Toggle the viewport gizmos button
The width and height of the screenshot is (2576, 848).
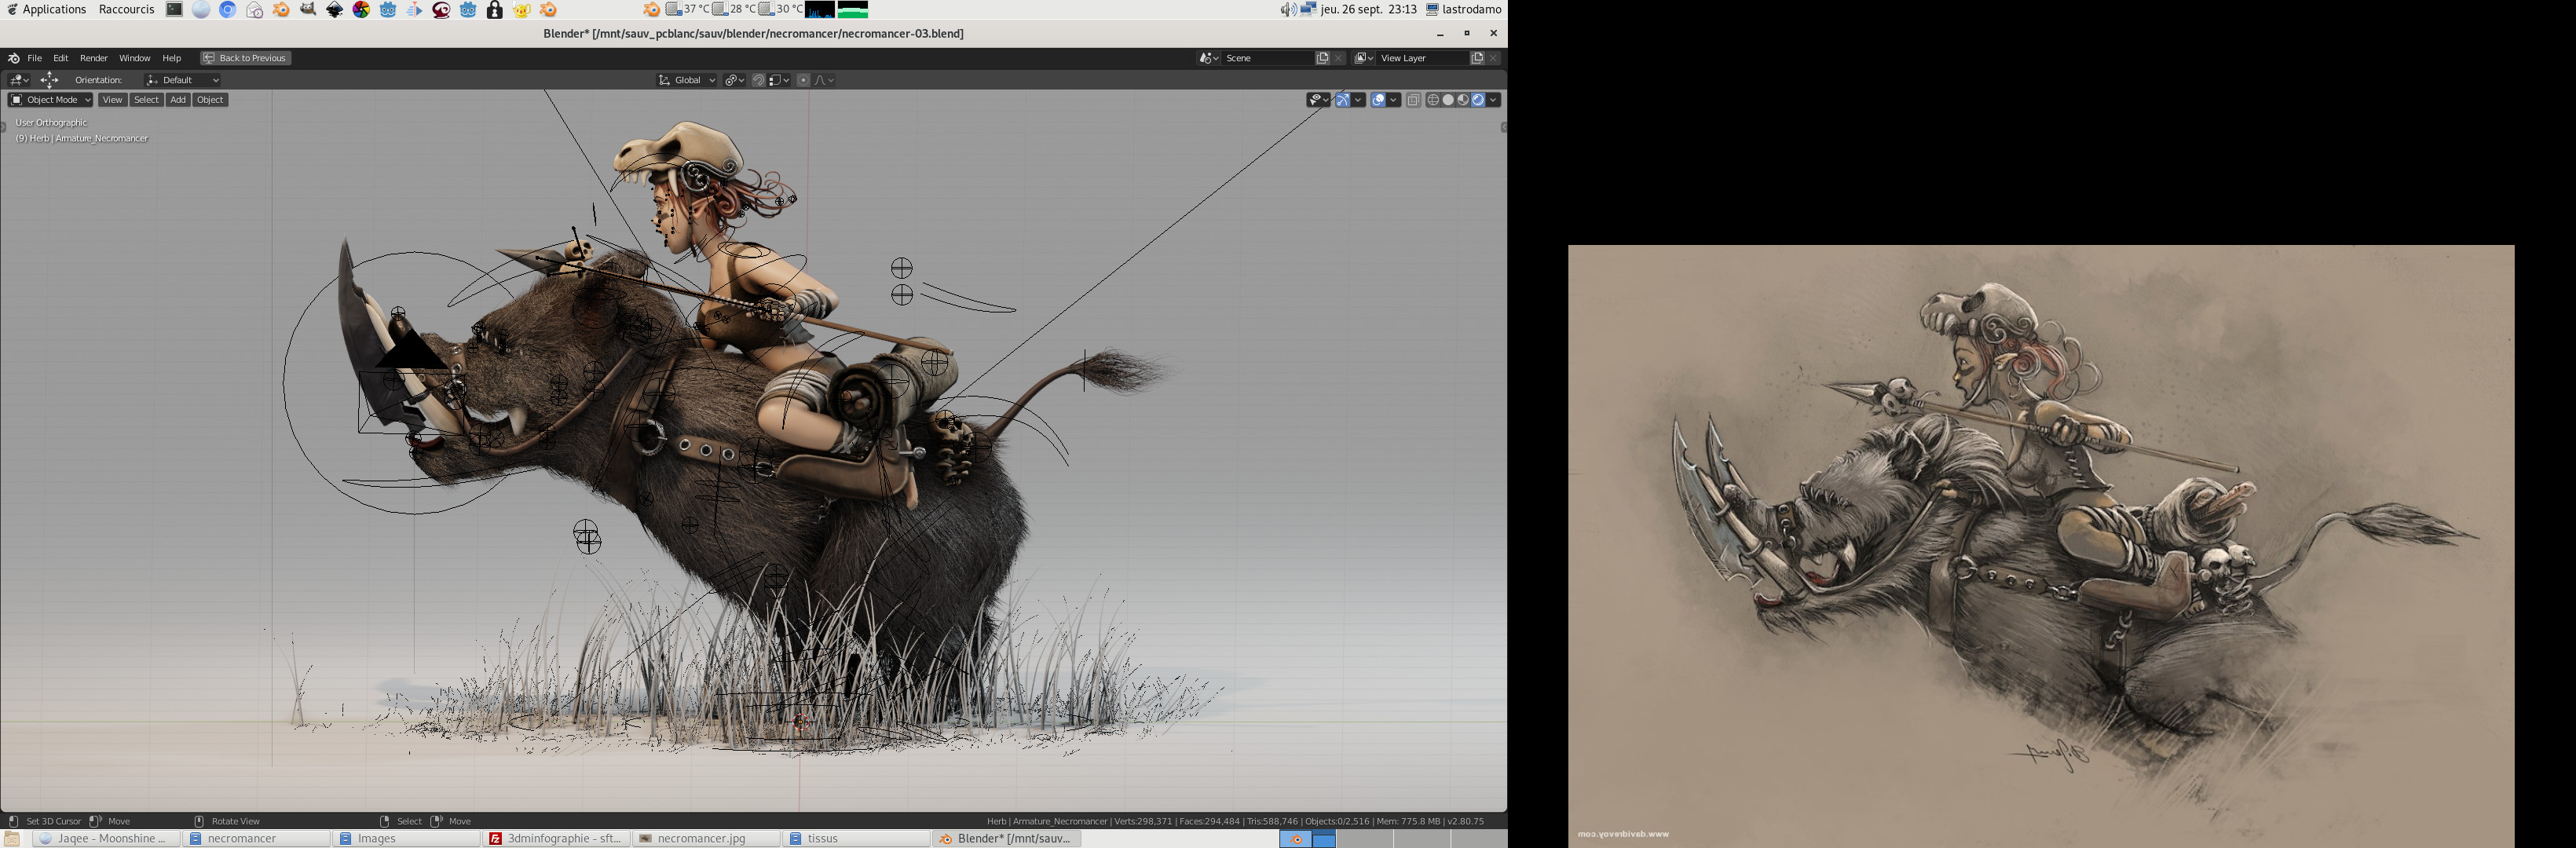point(1343,100)
